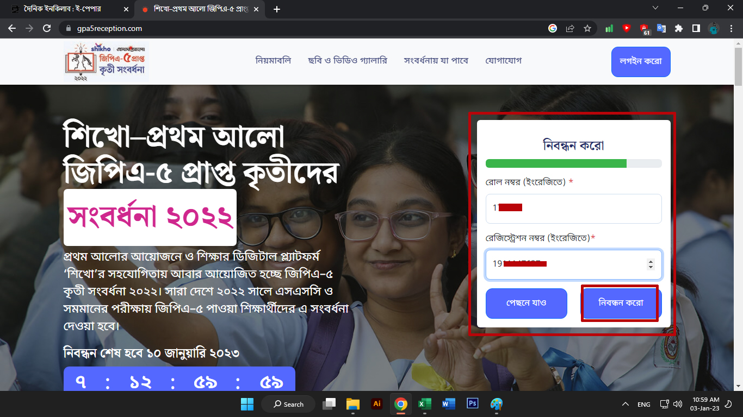
Task: Click the পেছনে যাও button
Action: tap(527, 303)
